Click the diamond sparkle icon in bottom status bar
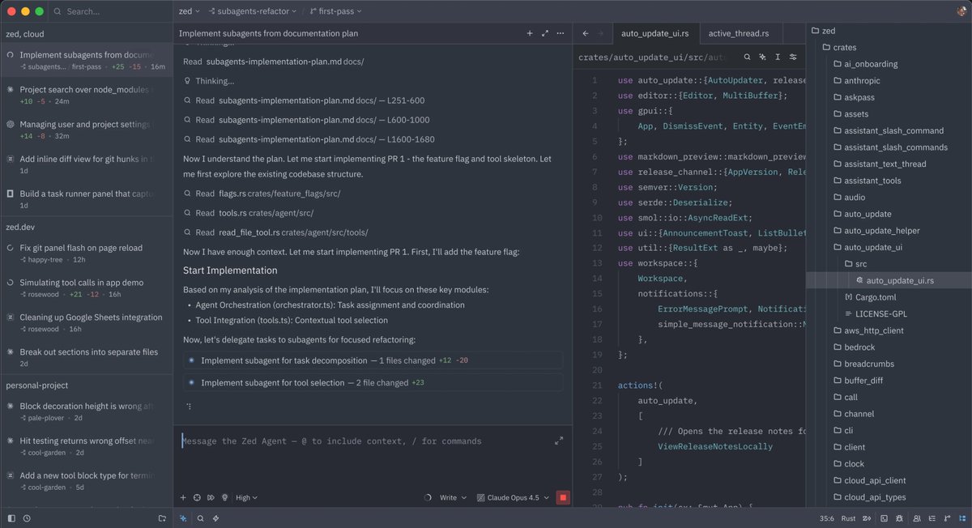The width and height of the screenshot is (972, 528). [215, 518]
